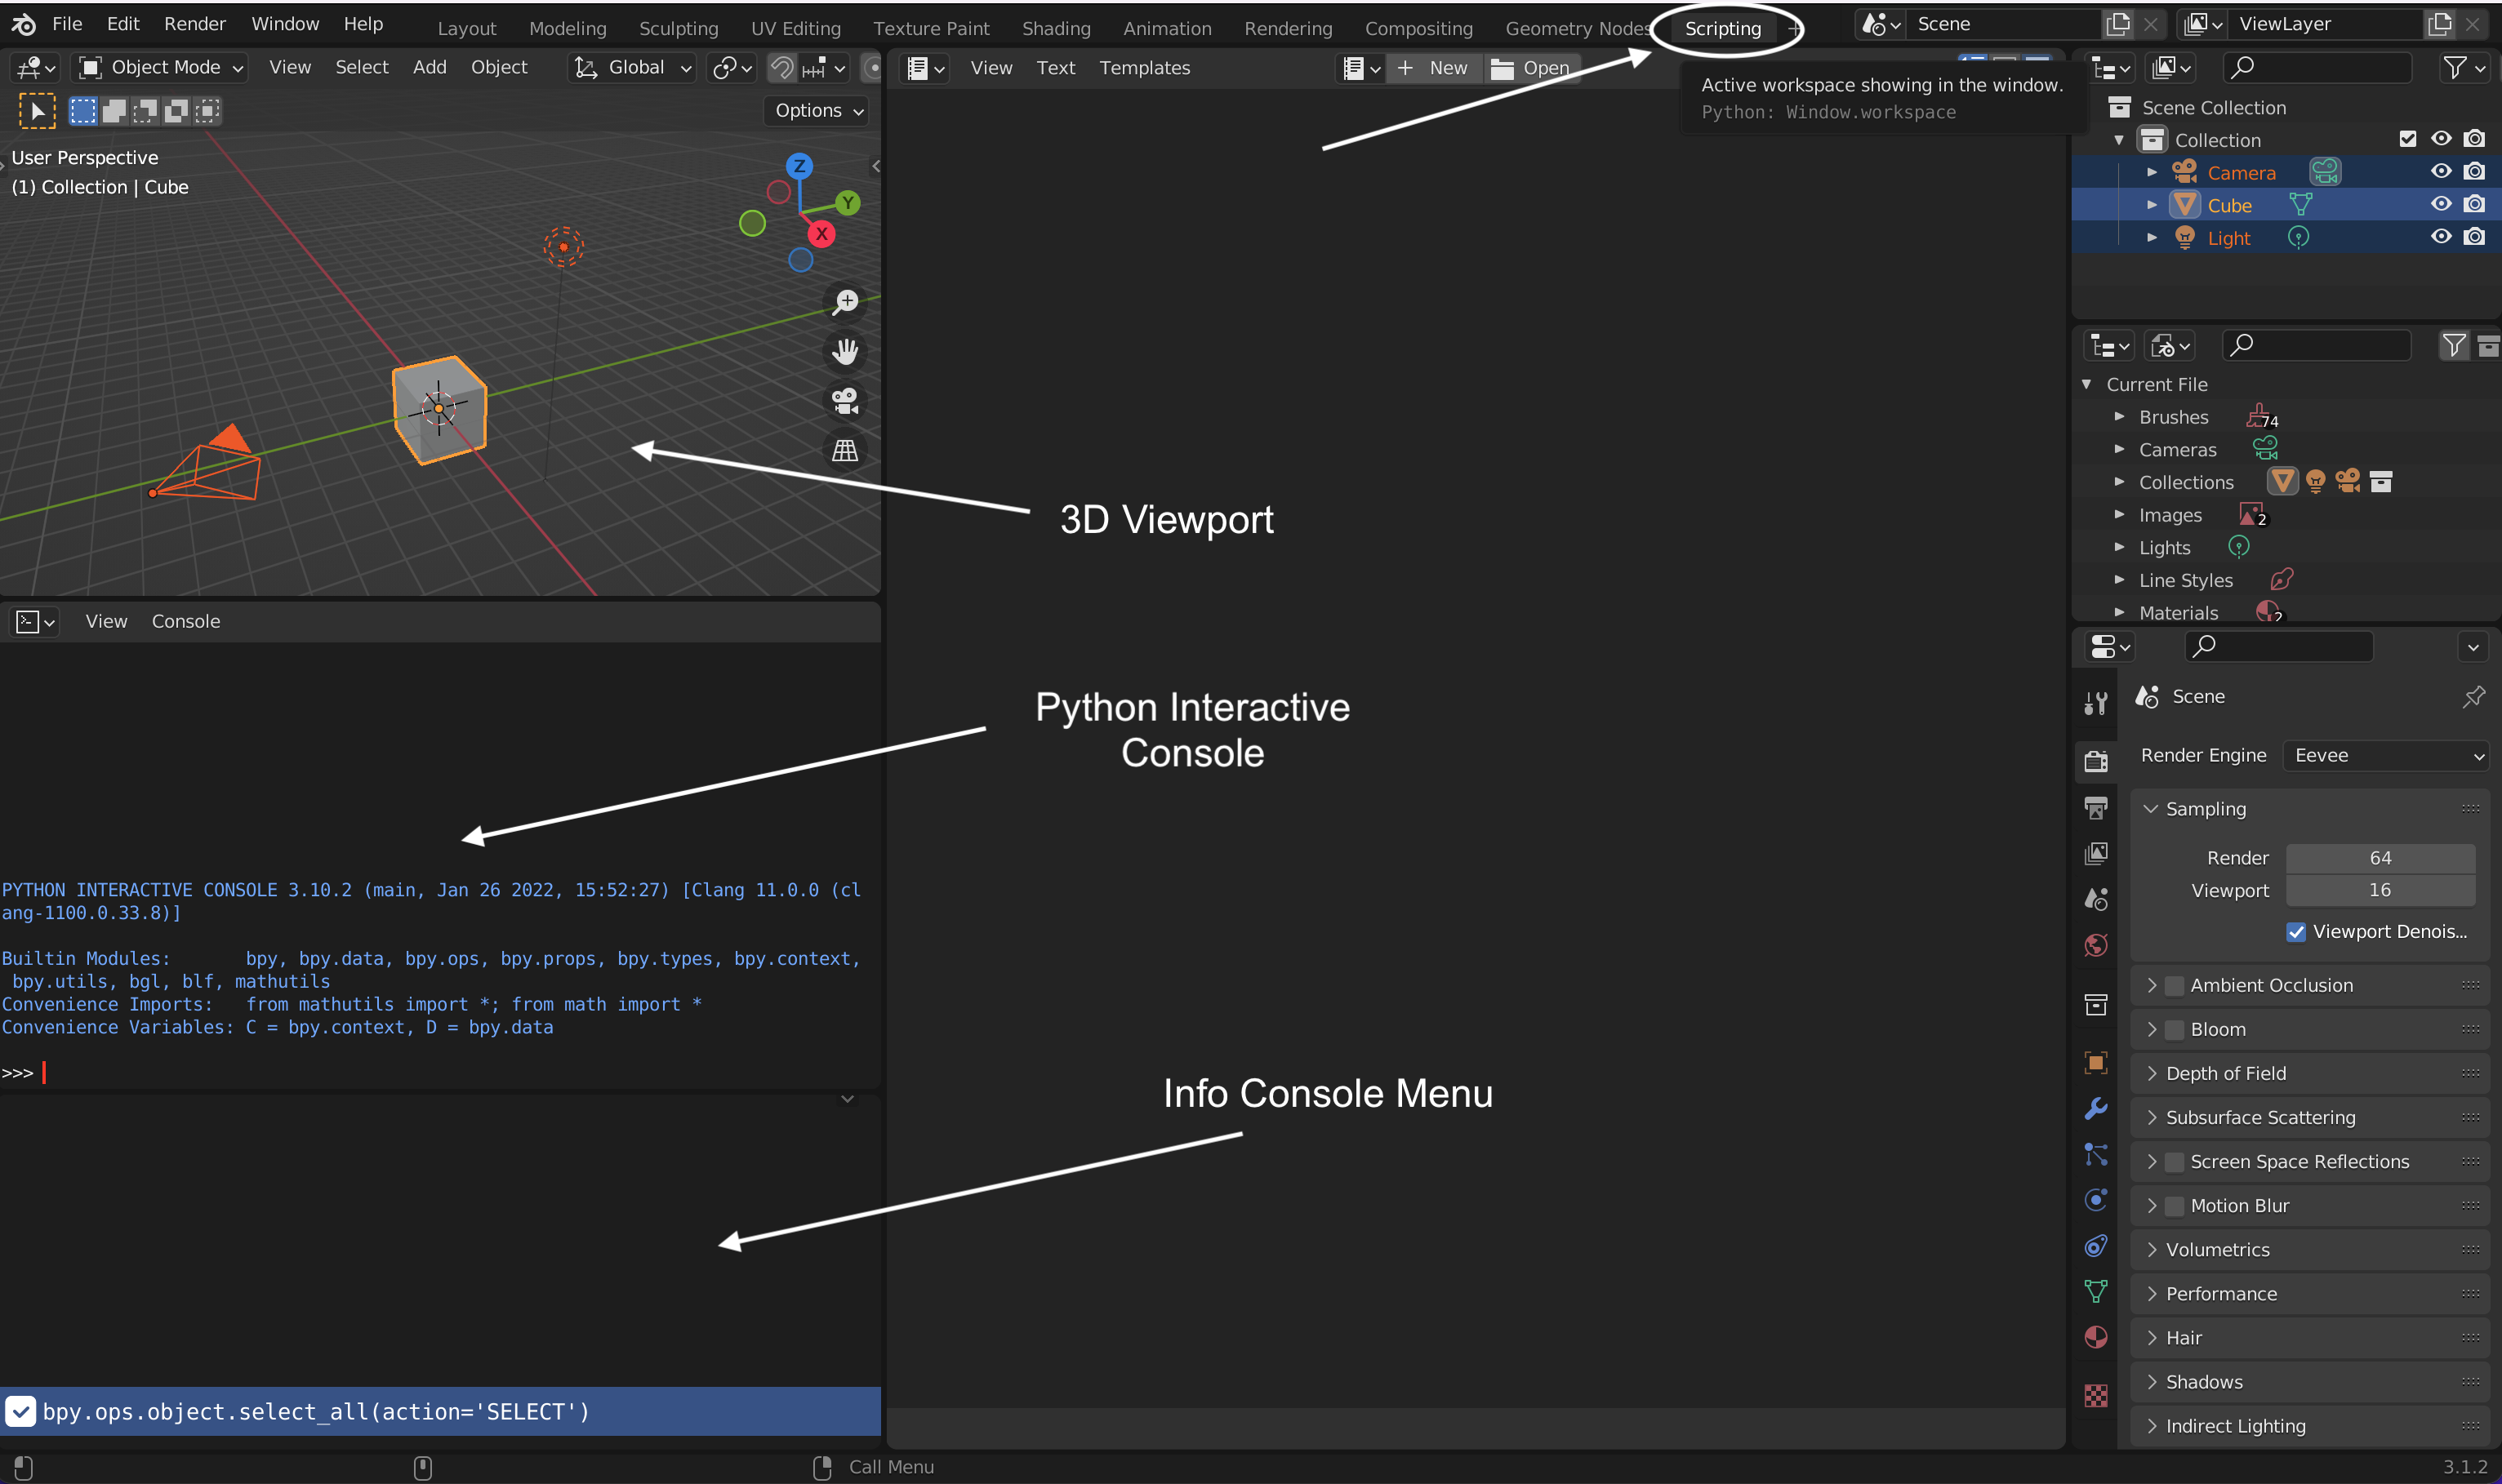
Task: Click the Scene name field
Action: pyautogui.click(x=2004, y=24)
